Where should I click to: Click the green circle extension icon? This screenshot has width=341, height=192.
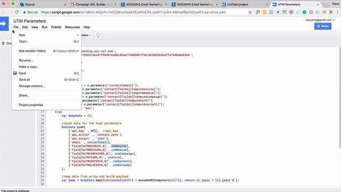click(304, 12)
